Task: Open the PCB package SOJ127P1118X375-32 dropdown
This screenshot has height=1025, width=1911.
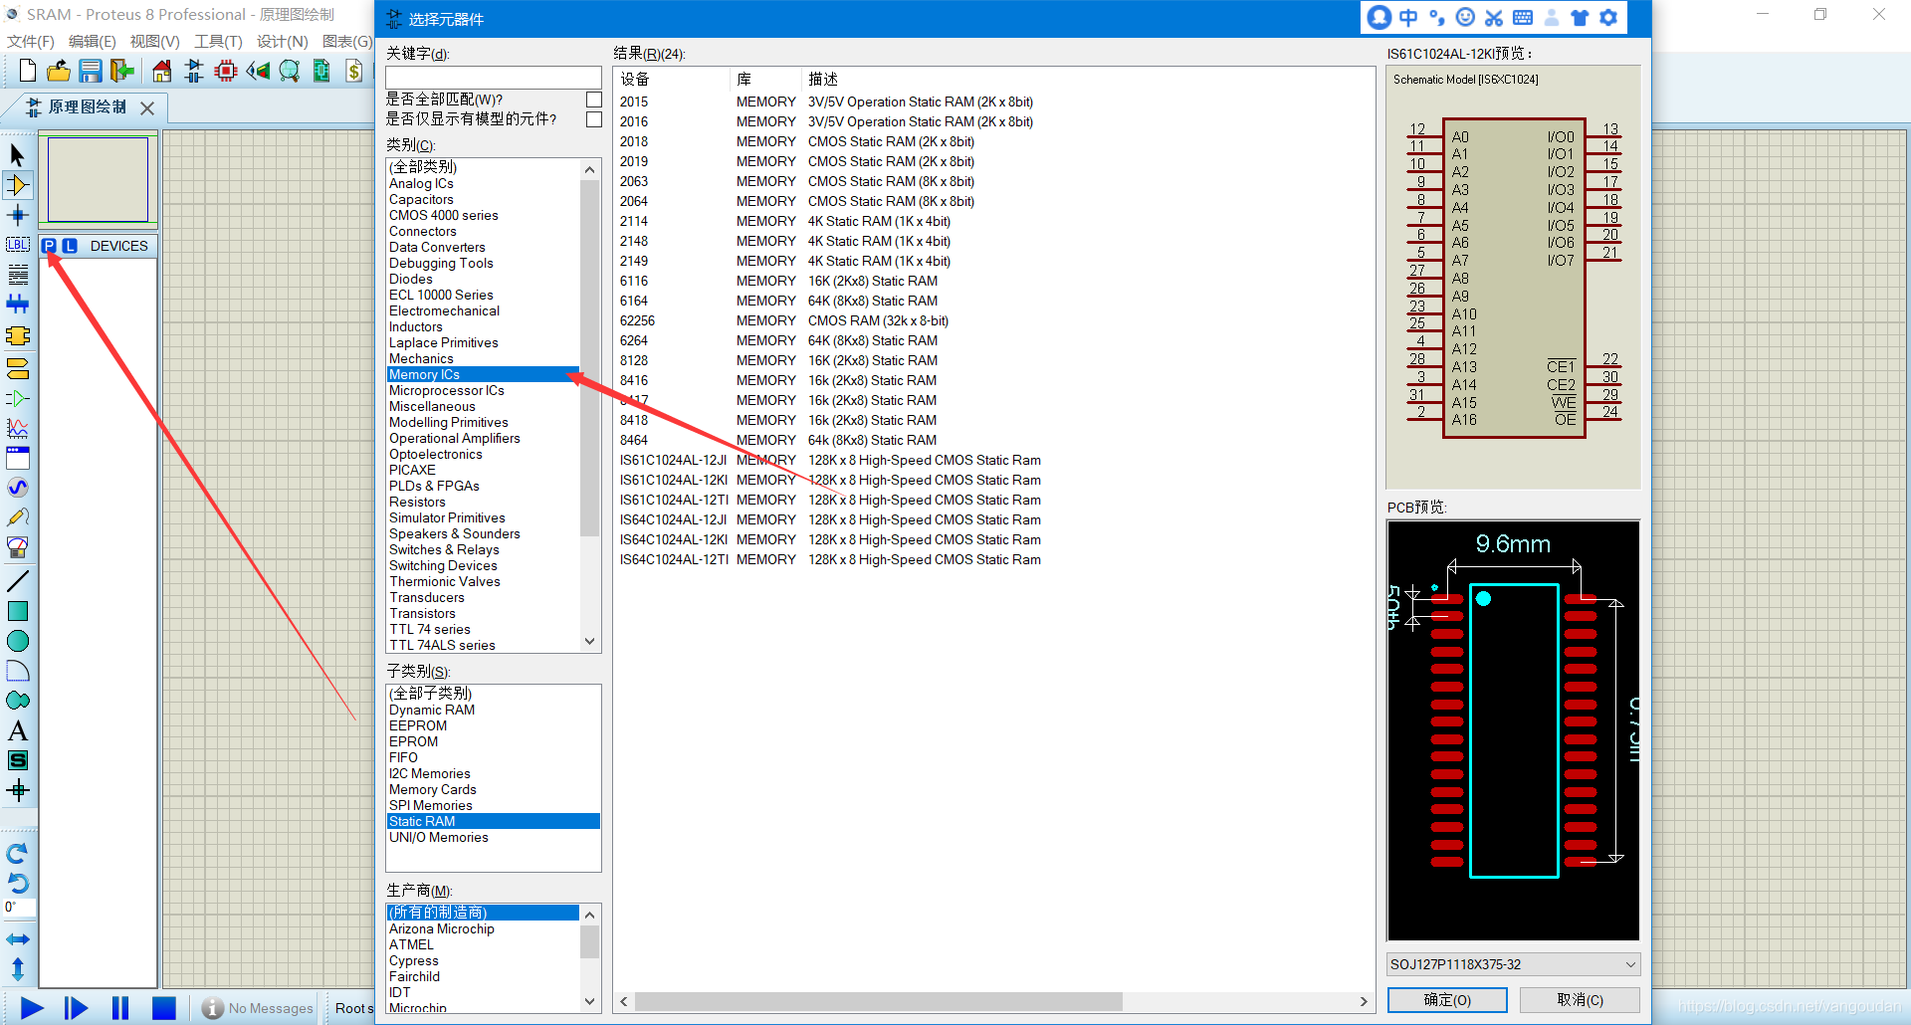Action: pos(1513,964)
